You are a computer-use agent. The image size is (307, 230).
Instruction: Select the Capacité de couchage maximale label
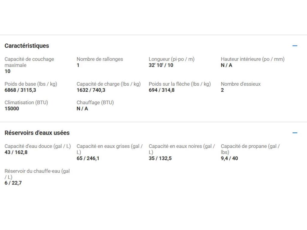click(x=29, y=62)
